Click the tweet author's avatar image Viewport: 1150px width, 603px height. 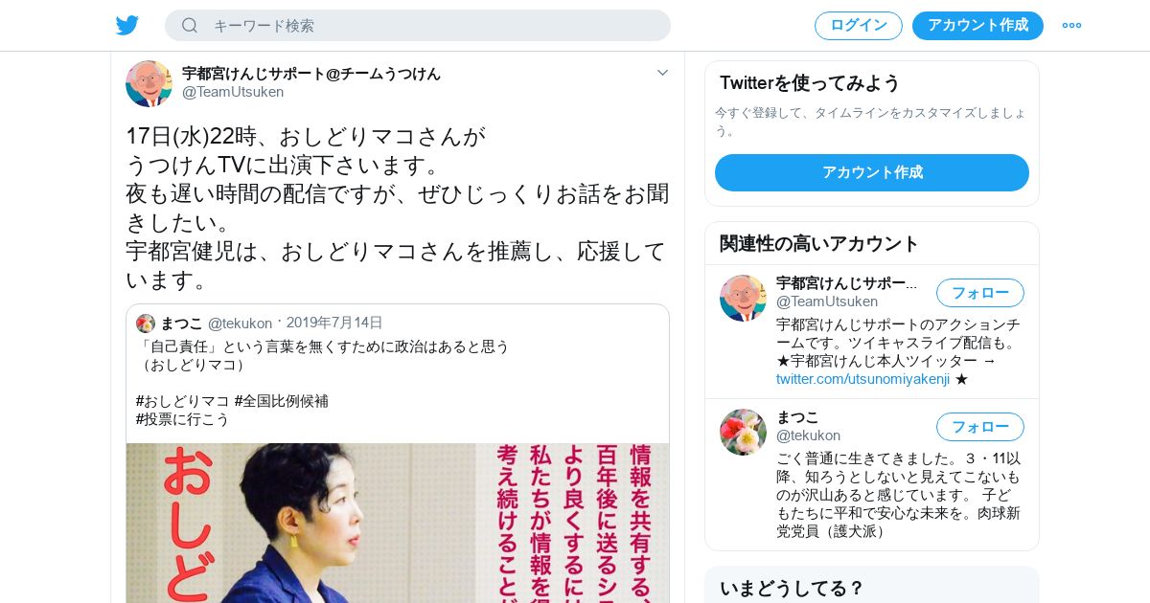(x=149, y=83)
